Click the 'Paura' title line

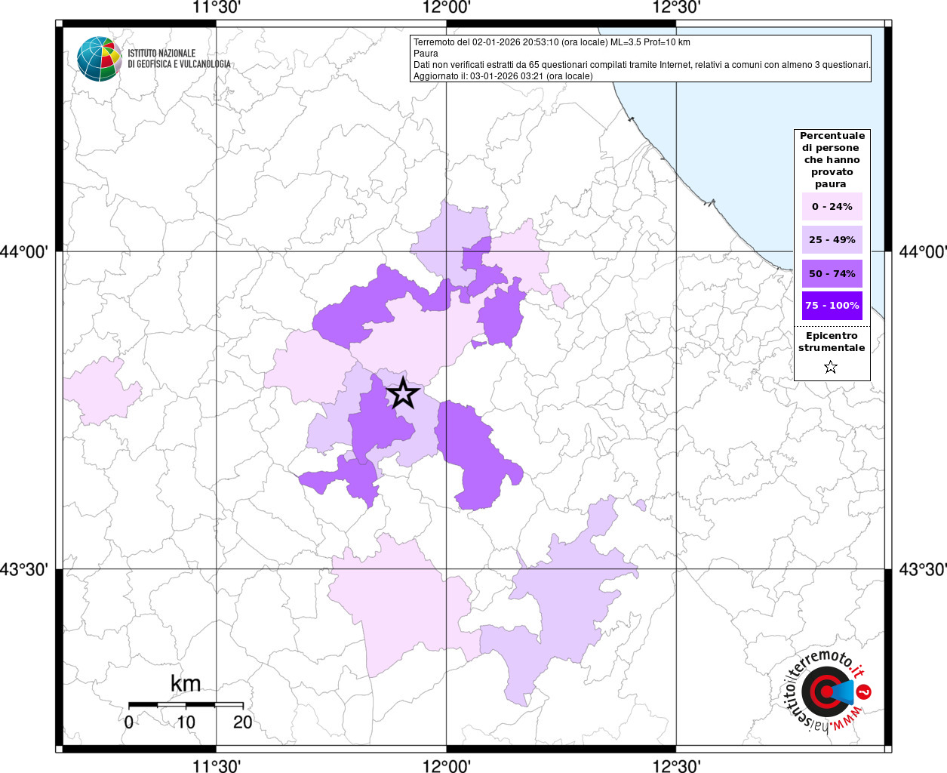coord(426,54)
